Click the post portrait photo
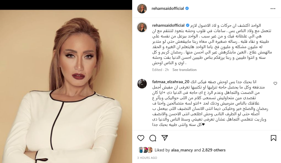 pos(66,86)
